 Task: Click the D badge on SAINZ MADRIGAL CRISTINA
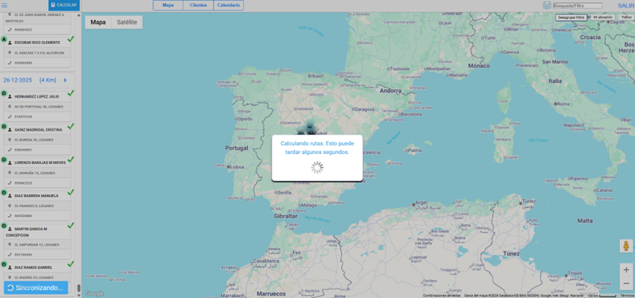4,127
